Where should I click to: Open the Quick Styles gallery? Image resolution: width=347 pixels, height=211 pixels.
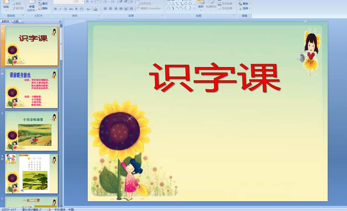pyautogui.click(x=211, y=5)
